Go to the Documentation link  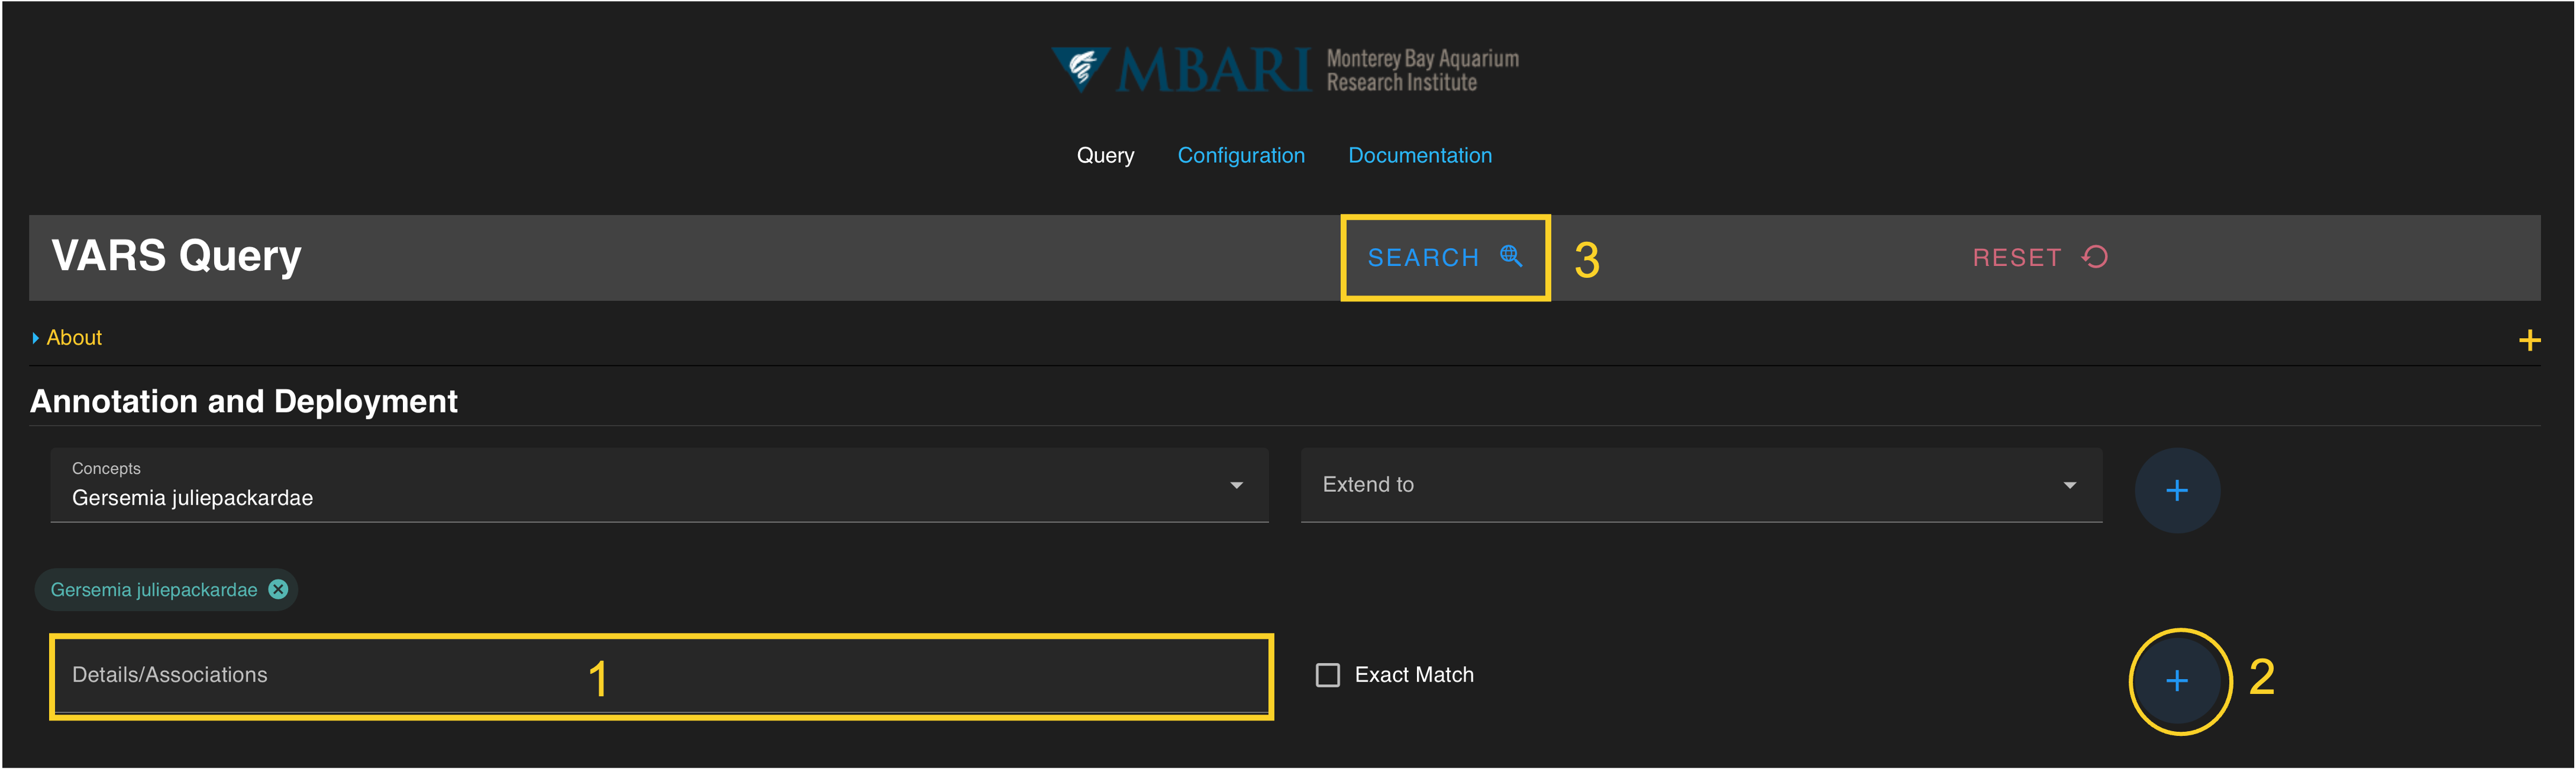(1419, 156)
